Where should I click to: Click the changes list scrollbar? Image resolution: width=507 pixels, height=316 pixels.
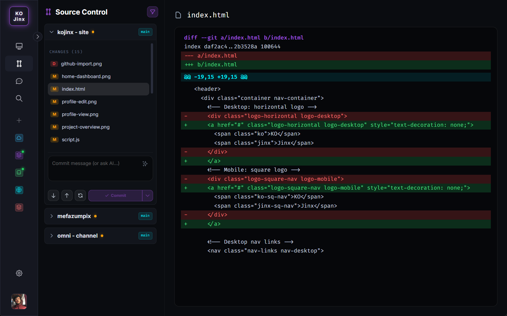[152, 69]
